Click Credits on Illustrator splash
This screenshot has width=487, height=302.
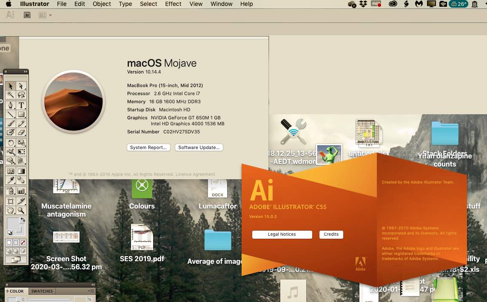click(x=331, y=234)
